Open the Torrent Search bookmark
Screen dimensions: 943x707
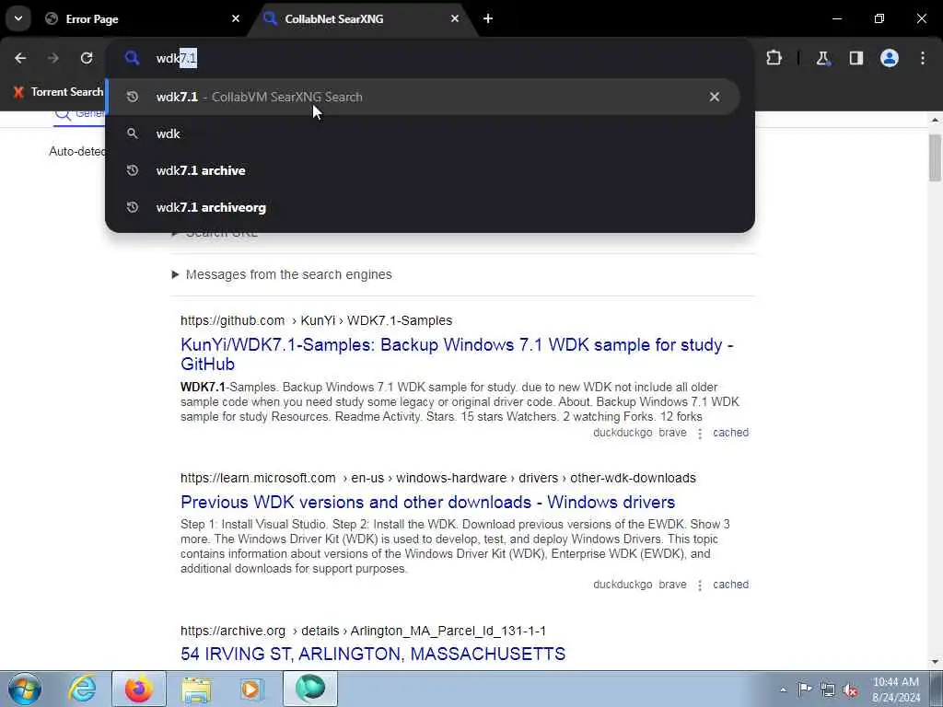coord(58,92)
